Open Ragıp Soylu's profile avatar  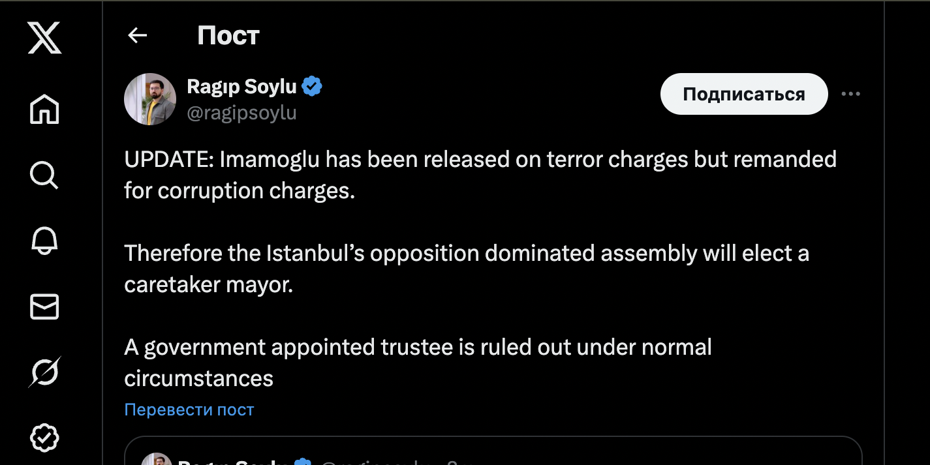(150, 99)
